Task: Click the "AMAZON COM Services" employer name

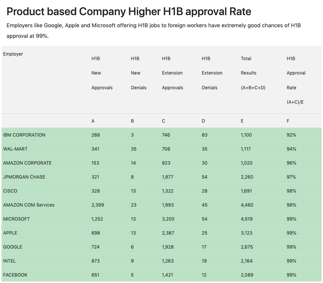Action: pyautogui.click(x=29, y=205)
